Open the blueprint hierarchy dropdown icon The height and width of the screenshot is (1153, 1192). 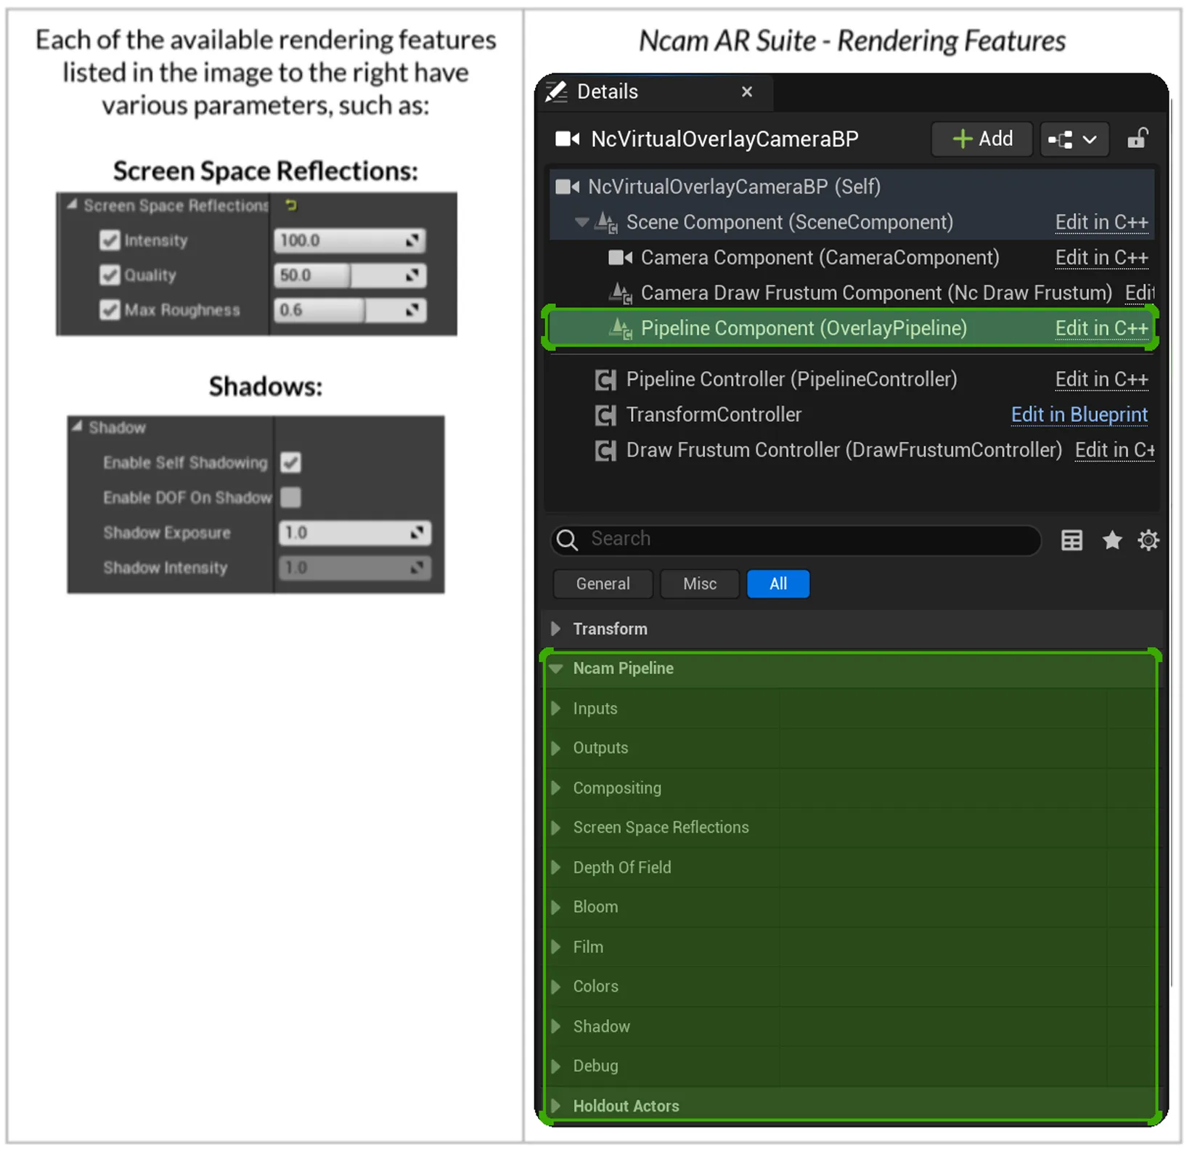click(1074, 139)
